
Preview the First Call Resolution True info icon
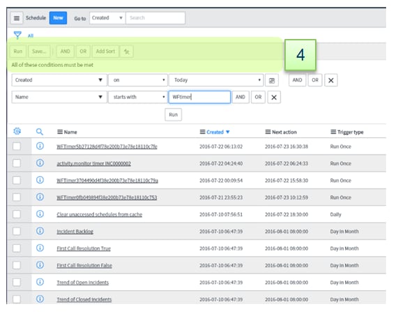coord(40,248)
